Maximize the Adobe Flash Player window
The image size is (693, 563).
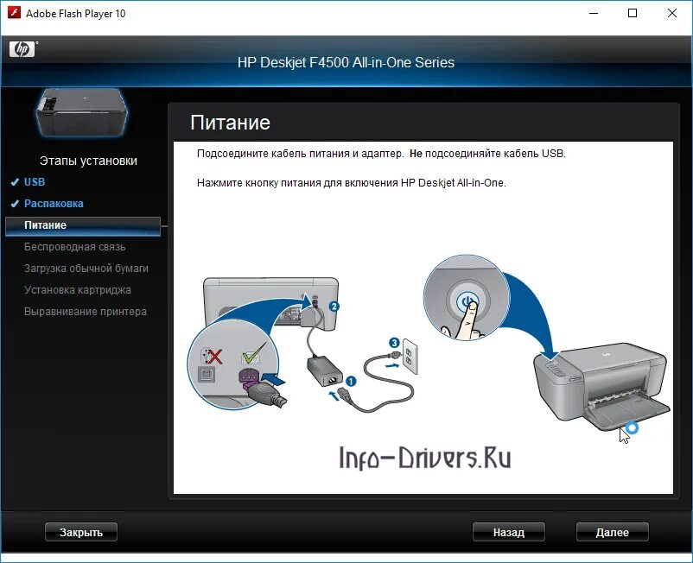click(633, 13)
